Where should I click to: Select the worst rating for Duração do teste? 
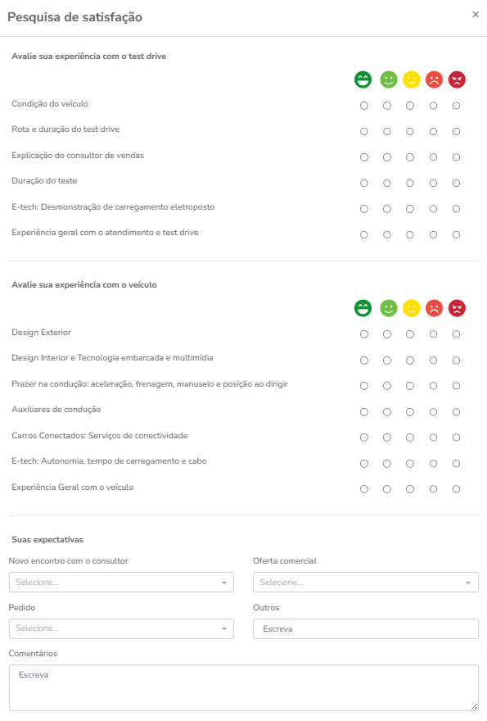pos(456,183)
